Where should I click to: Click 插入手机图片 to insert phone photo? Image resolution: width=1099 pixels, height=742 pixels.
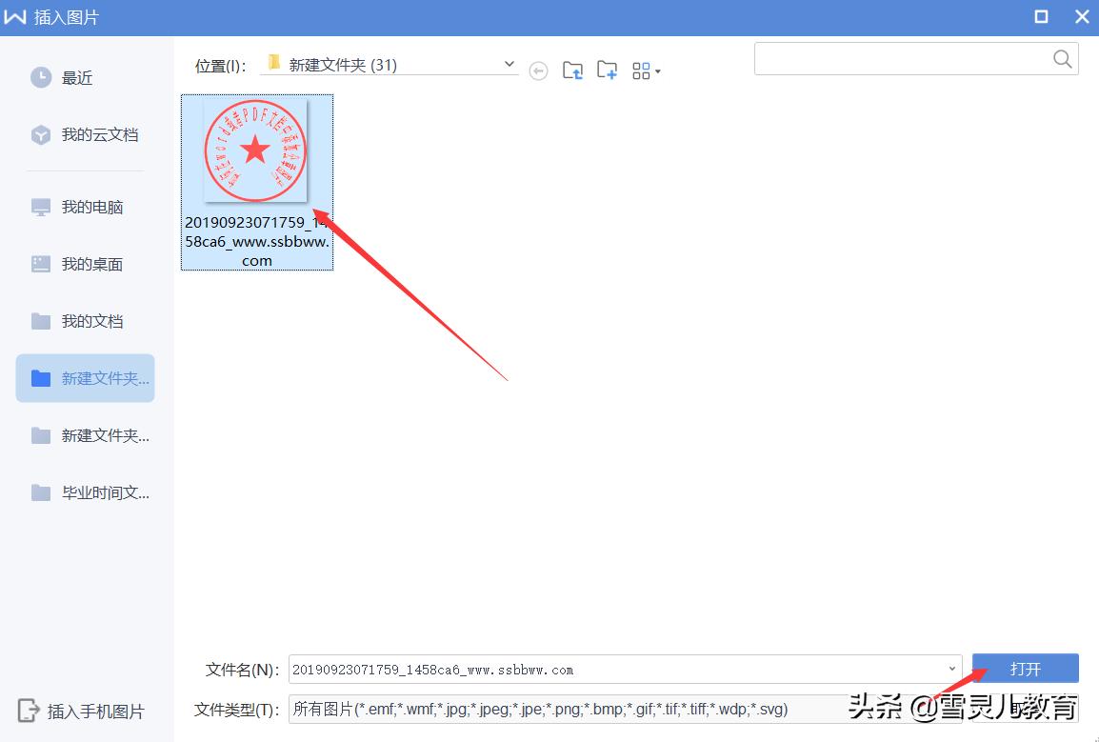[79, 711]
